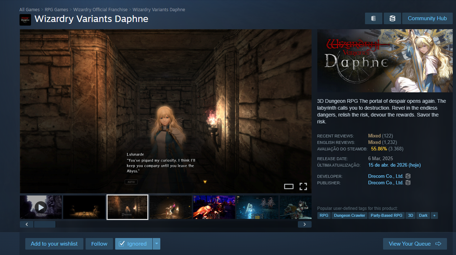The image size is (456, 255).
Task: Select the pink-flame dungeon thumbnail
Action: 171,207
